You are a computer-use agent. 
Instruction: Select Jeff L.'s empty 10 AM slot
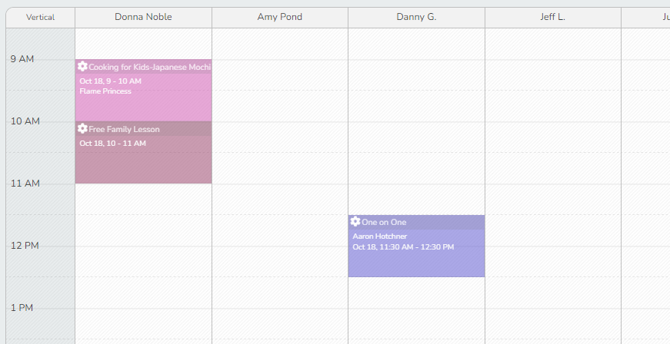click(552, 137)
